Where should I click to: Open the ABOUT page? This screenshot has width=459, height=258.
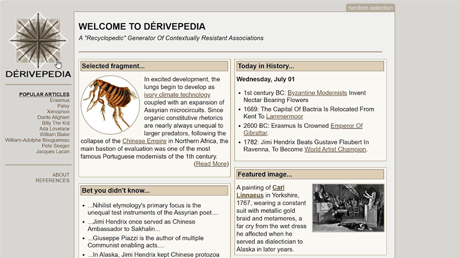click(x=61, y=175)
